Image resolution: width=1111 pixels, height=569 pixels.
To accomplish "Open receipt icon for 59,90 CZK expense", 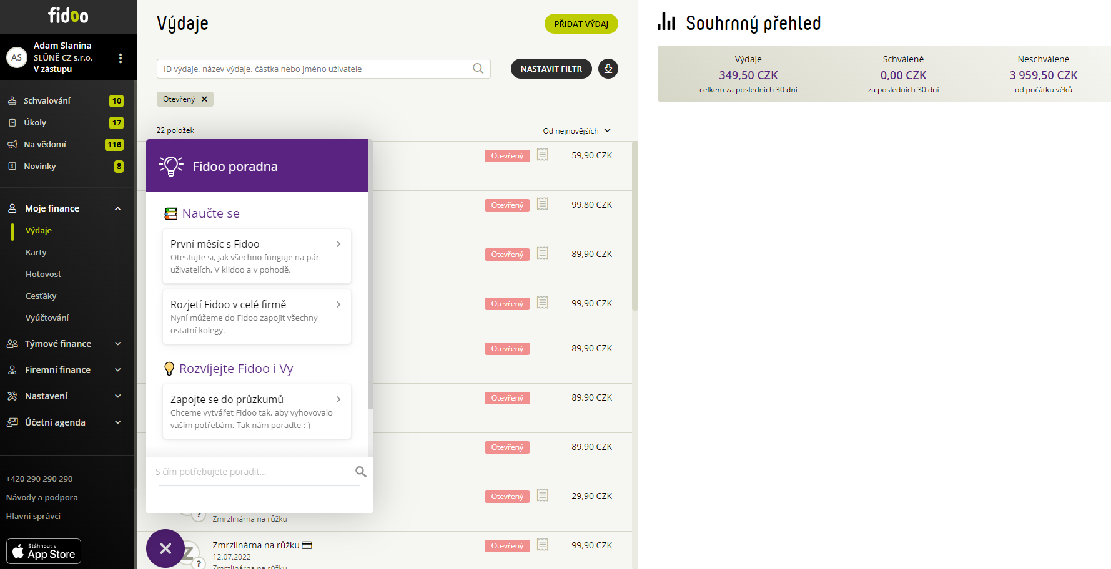I will (543, 155).
